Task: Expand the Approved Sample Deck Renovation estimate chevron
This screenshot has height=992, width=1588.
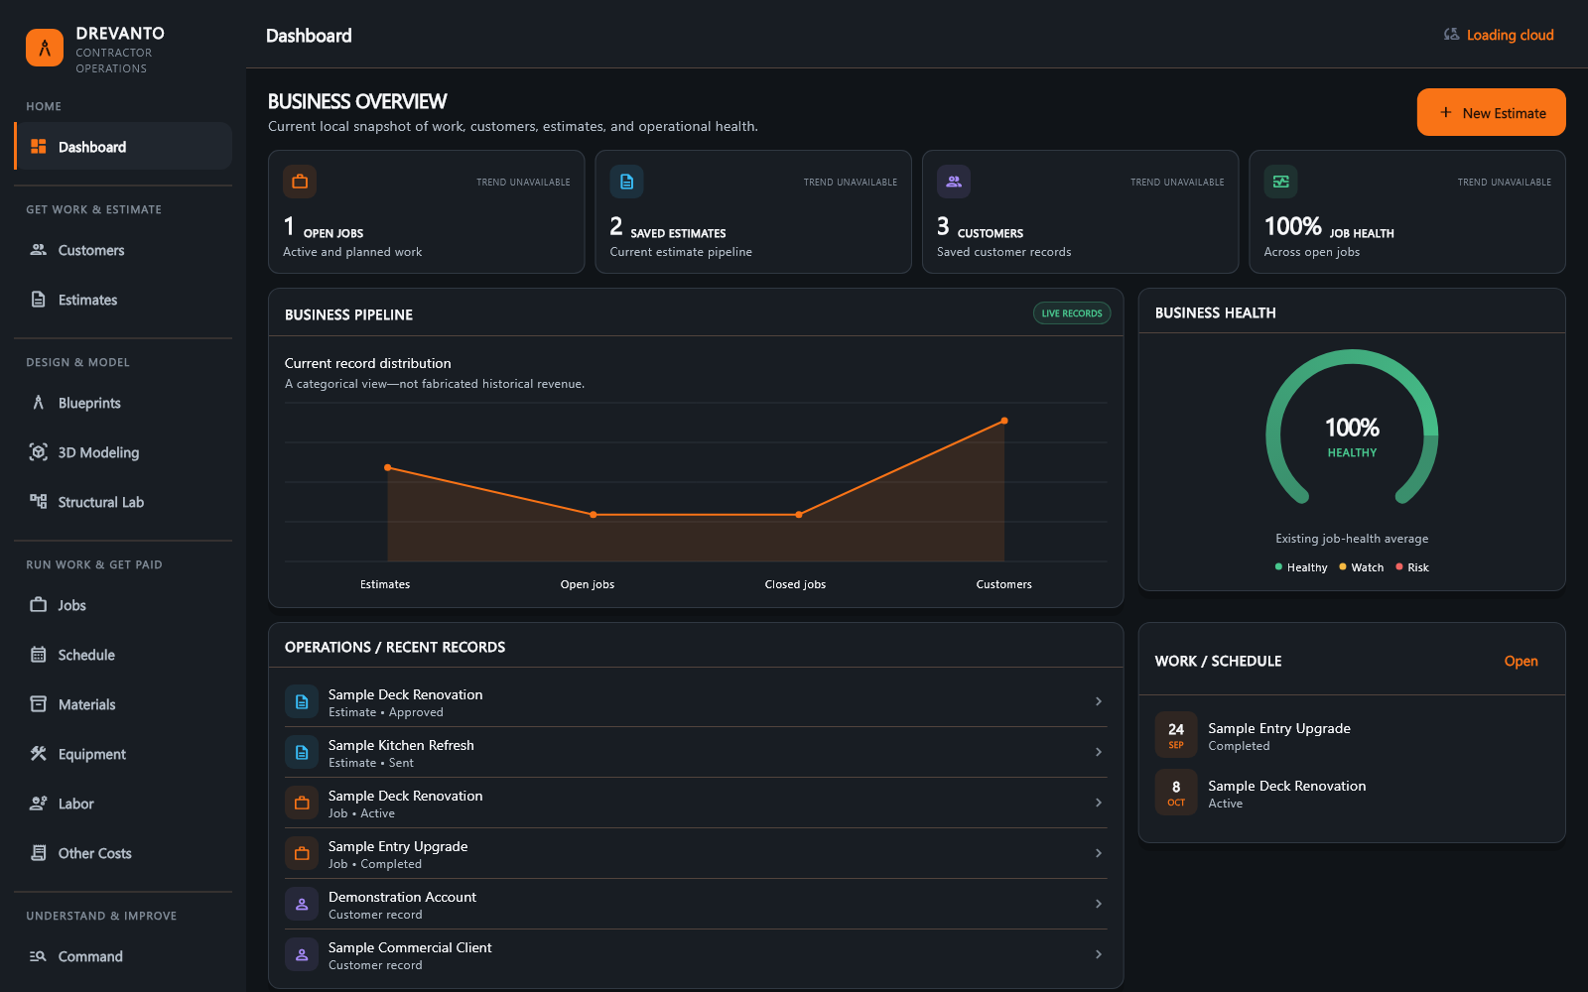Action: click(x=1099, y=701)
